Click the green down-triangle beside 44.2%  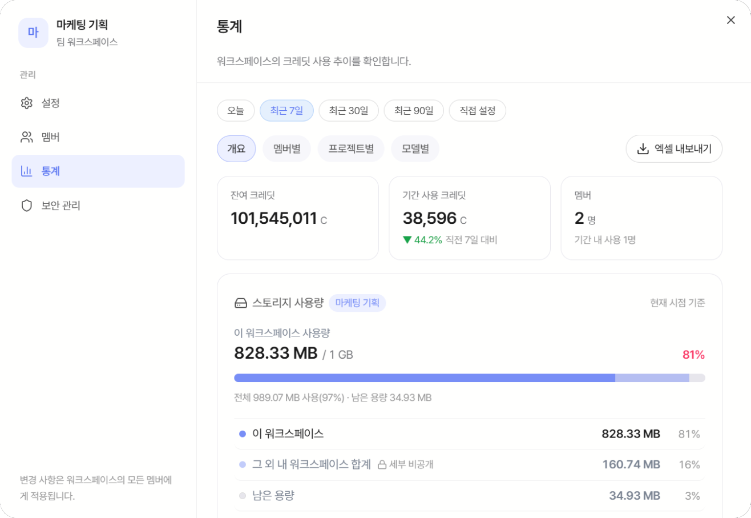(x=407, y=240)
